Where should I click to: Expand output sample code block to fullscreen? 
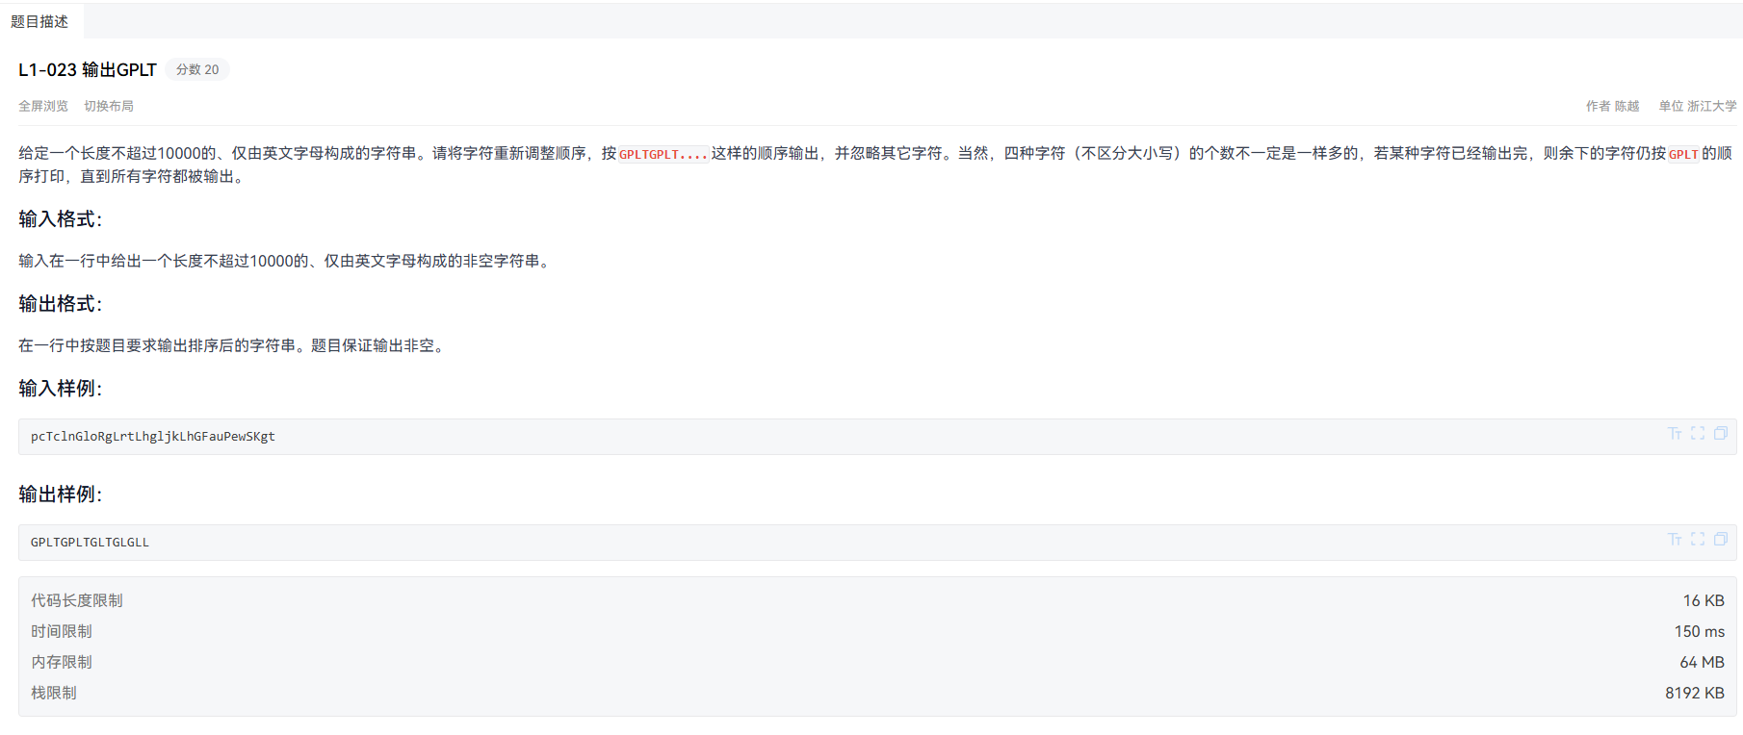click(1698, 540)
